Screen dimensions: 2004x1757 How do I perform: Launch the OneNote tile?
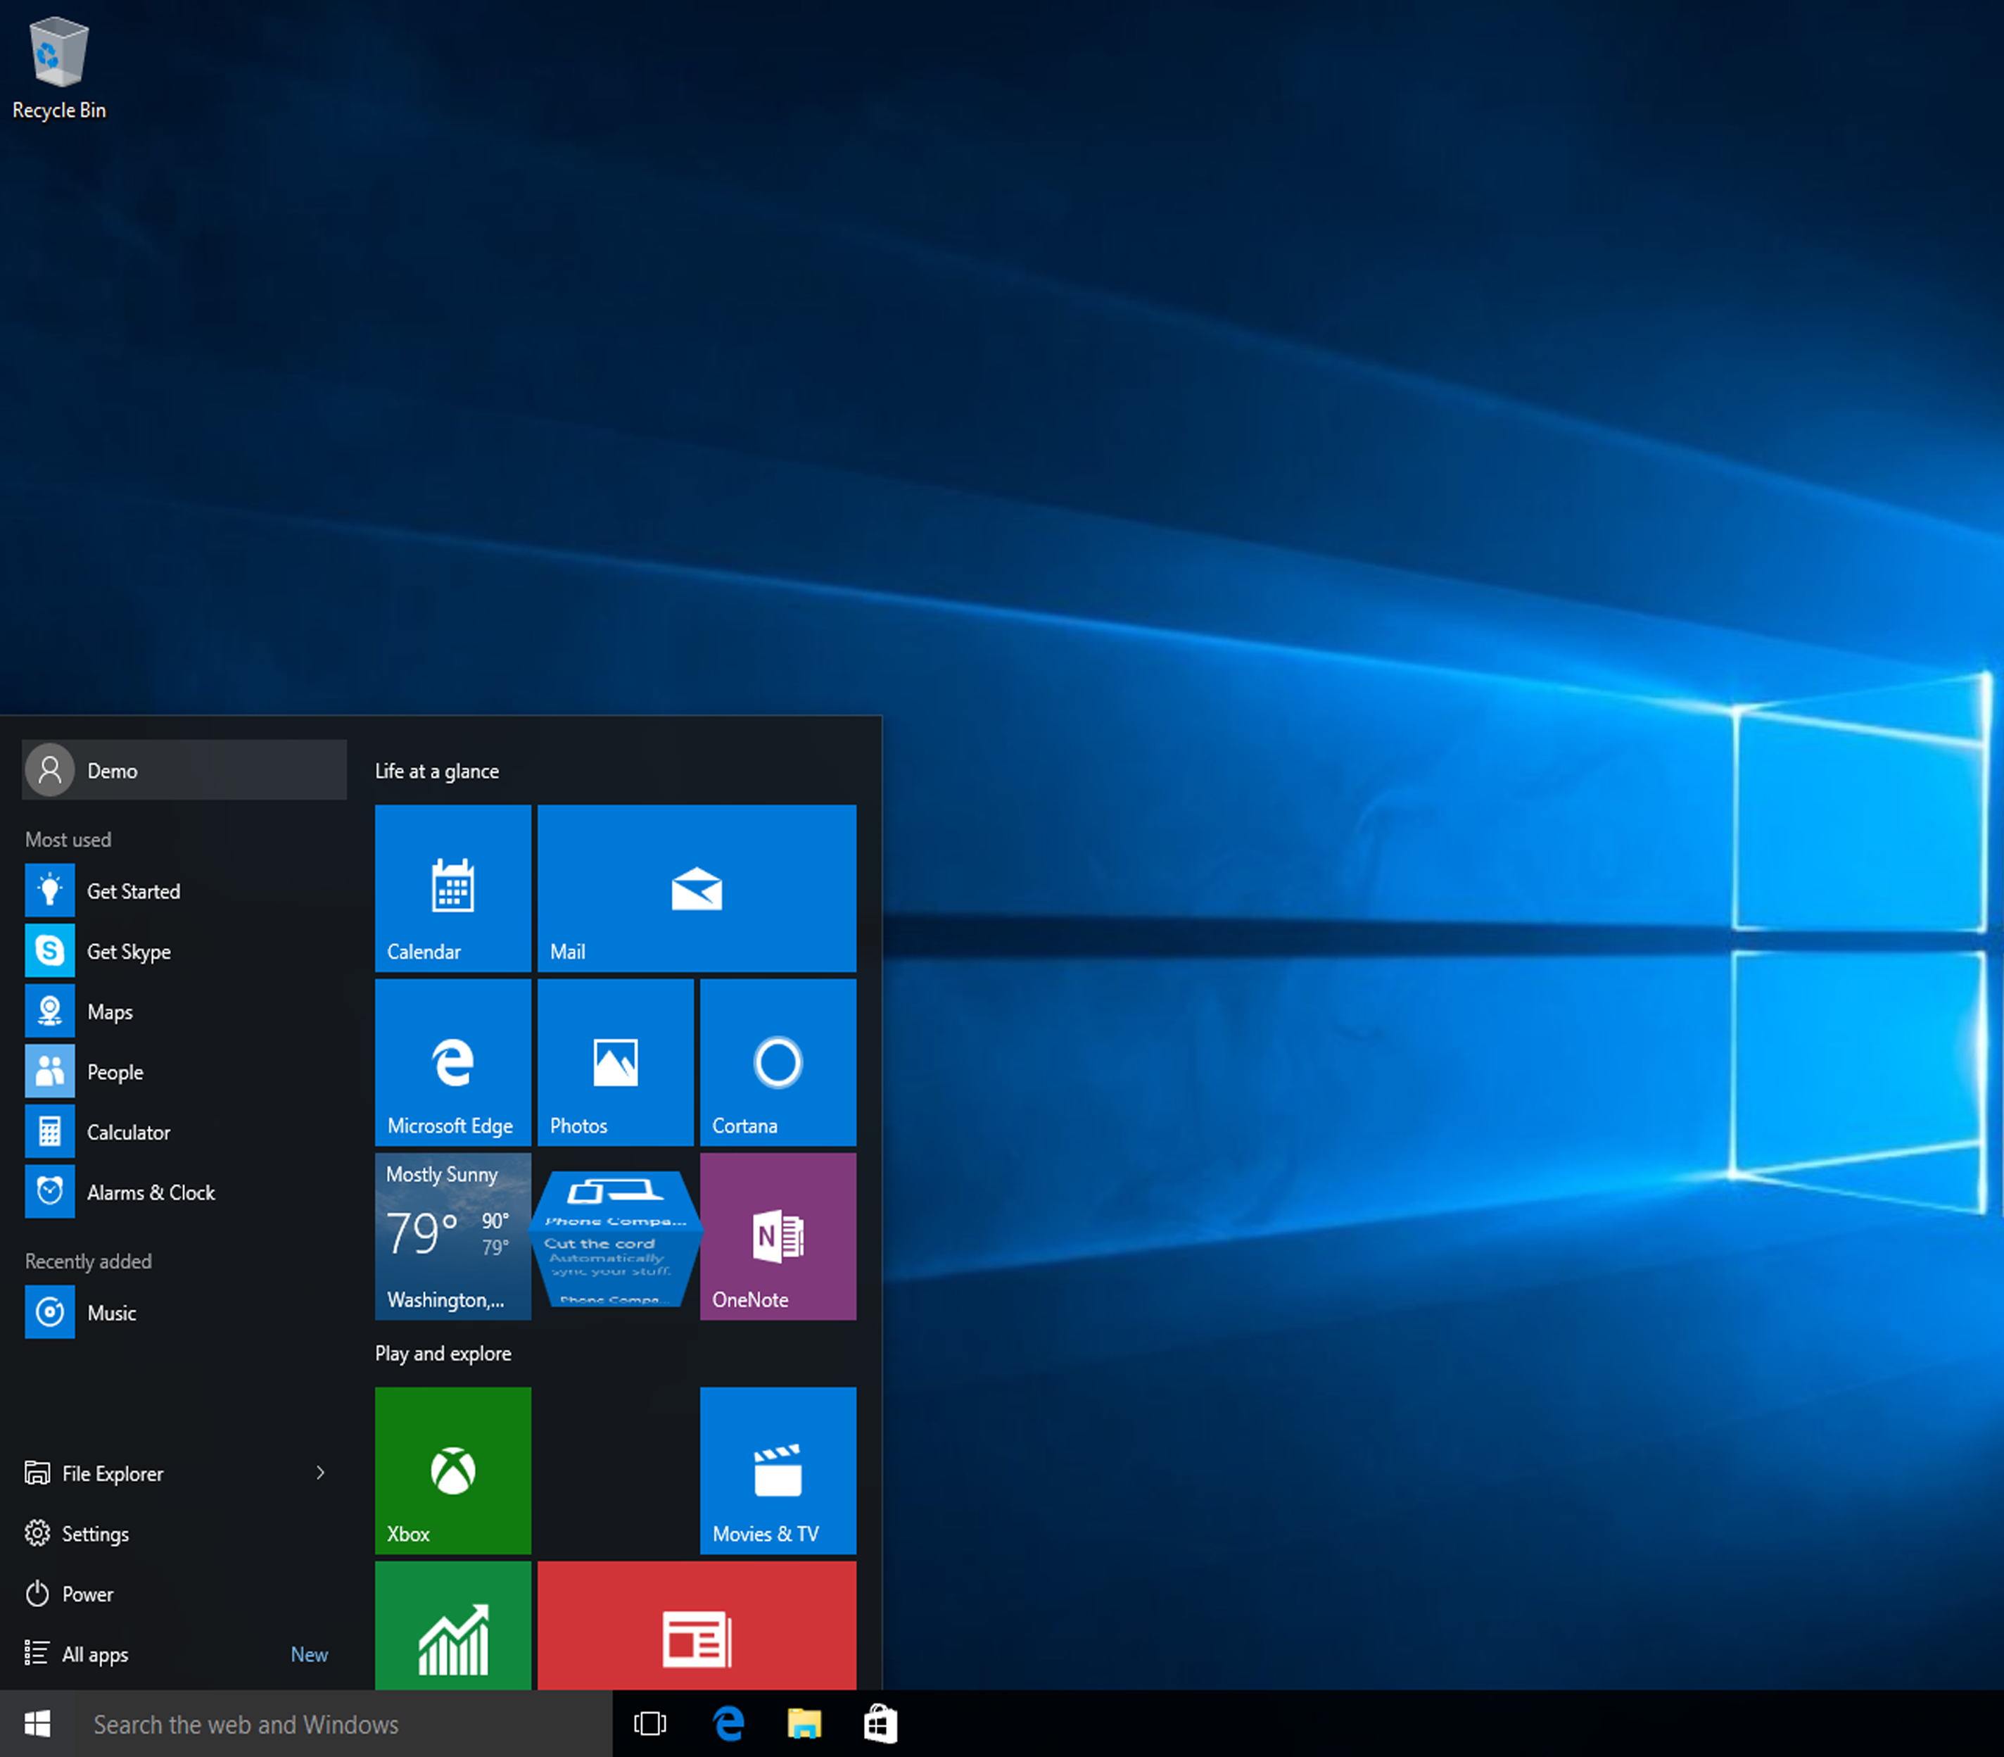click(x=778, y=1235)
